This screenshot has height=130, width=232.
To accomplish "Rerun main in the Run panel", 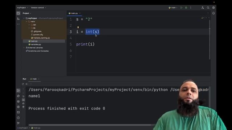I will pos(23,84).
